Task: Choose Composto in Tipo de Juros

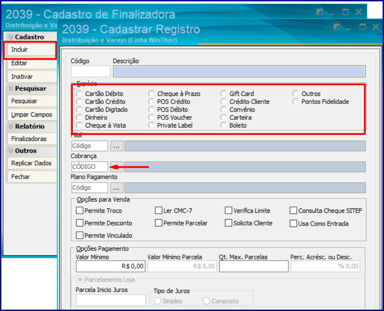Action: [x=207, y=301]
